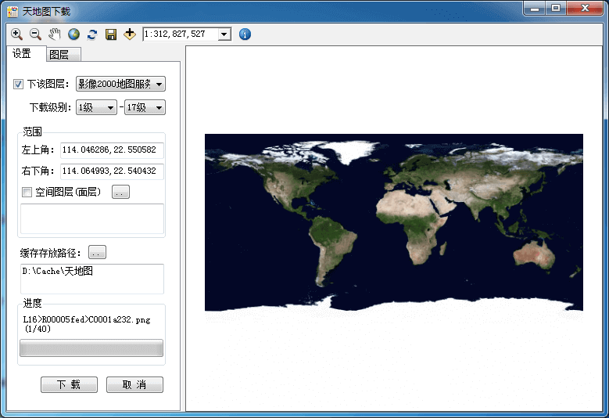Switch to the 图层 tab
This screenshot has width=609, height=418.
coord(59,55)
